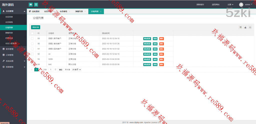
Task: Expand the 财务管理 sidebar menu
Action: pos(13,49)
